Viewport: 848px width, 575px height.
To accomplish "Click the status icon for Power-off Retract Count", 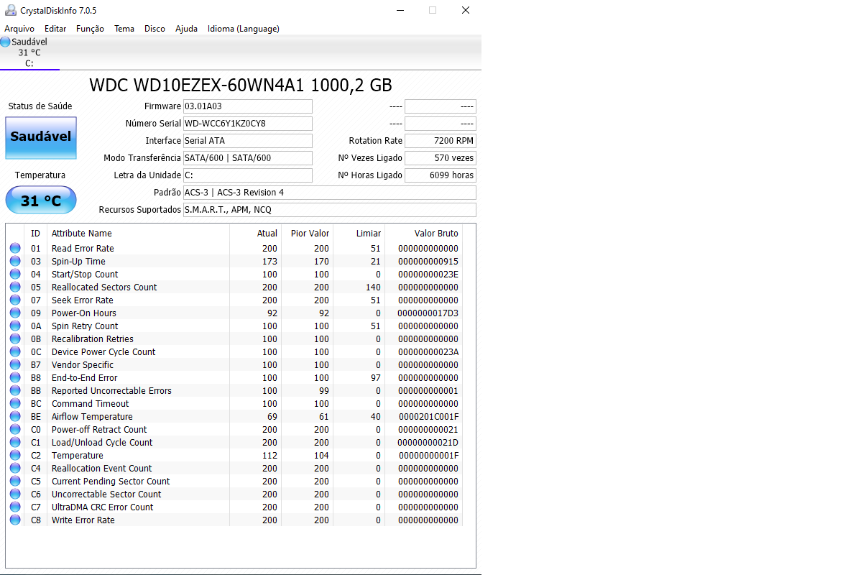I will (15, 430).
